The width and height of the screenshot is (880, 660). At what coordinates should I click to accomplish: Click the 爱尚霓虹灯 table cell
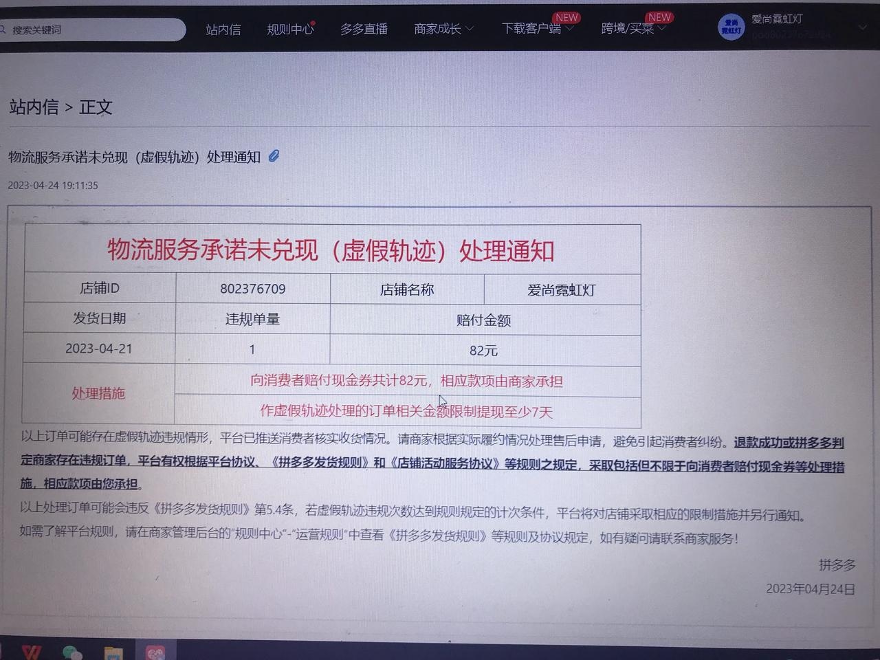pos(562,290)
